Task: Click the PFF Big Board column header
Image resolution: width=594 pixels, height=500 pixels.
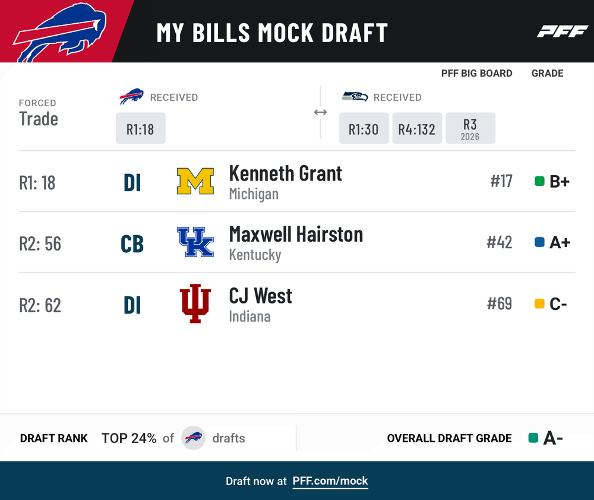Action: (x=476, y=73)
